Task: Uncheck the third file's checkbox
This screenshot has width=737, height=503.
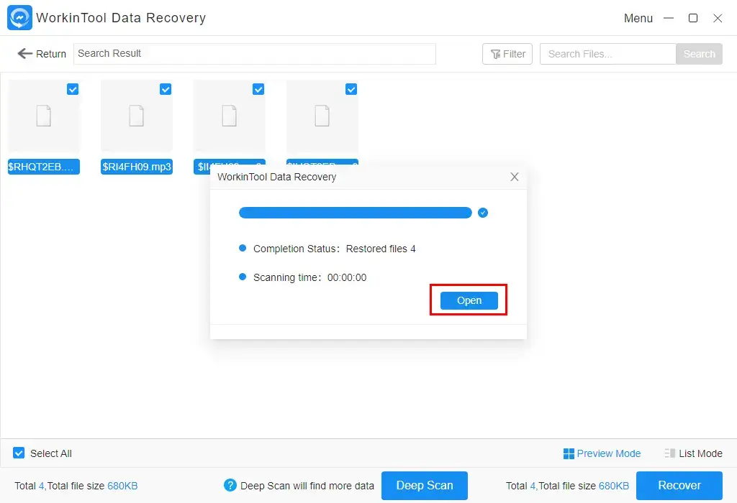Action: click(x=258, y=89)
